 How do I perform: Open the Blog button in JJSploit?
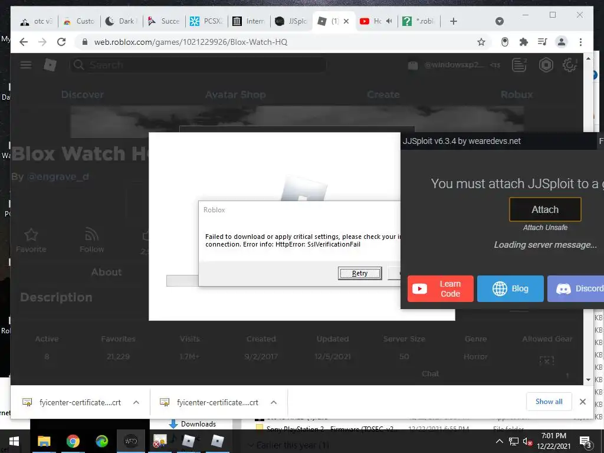510,288
